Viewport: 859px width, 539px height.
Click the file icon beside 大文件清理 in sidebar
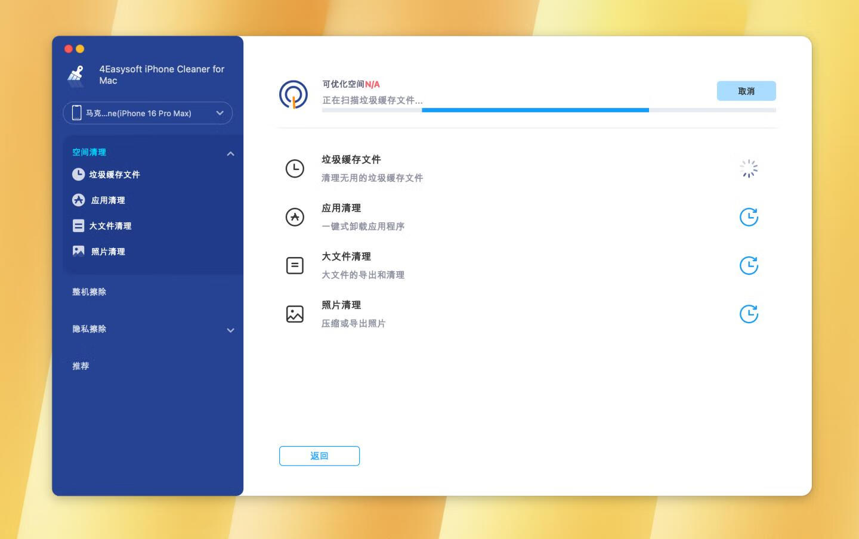coord(78,225)
